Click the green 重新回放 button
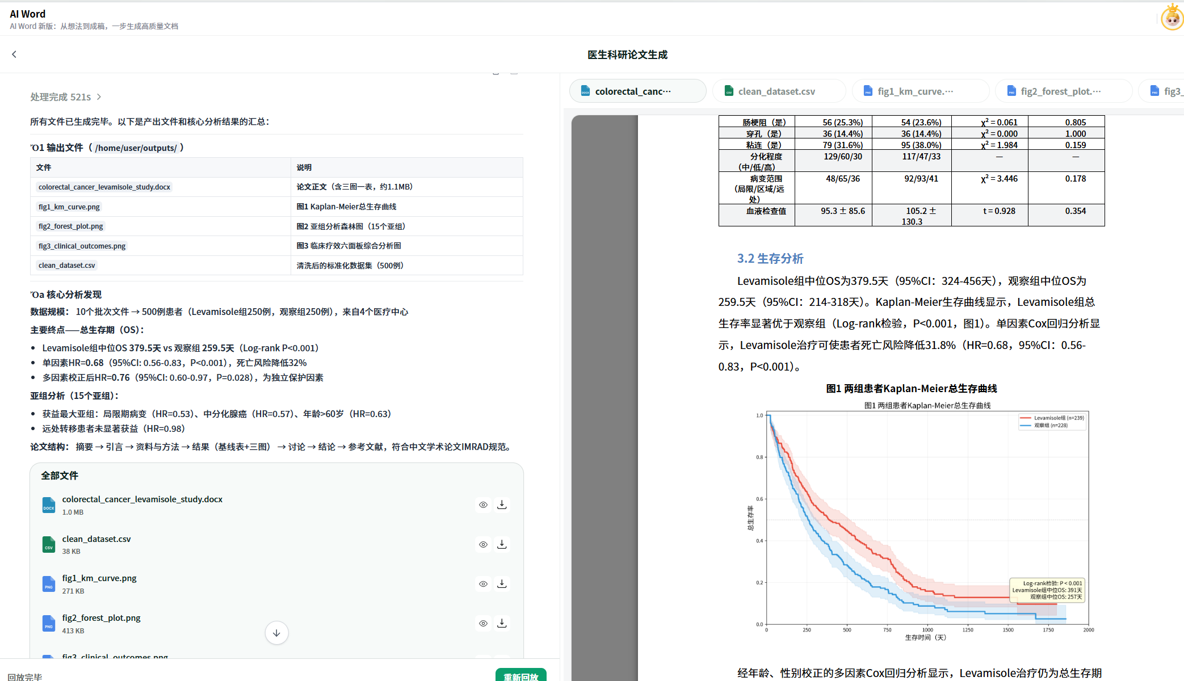The height and width of the screenshot is (681, 1184). [x=520, y=675]
